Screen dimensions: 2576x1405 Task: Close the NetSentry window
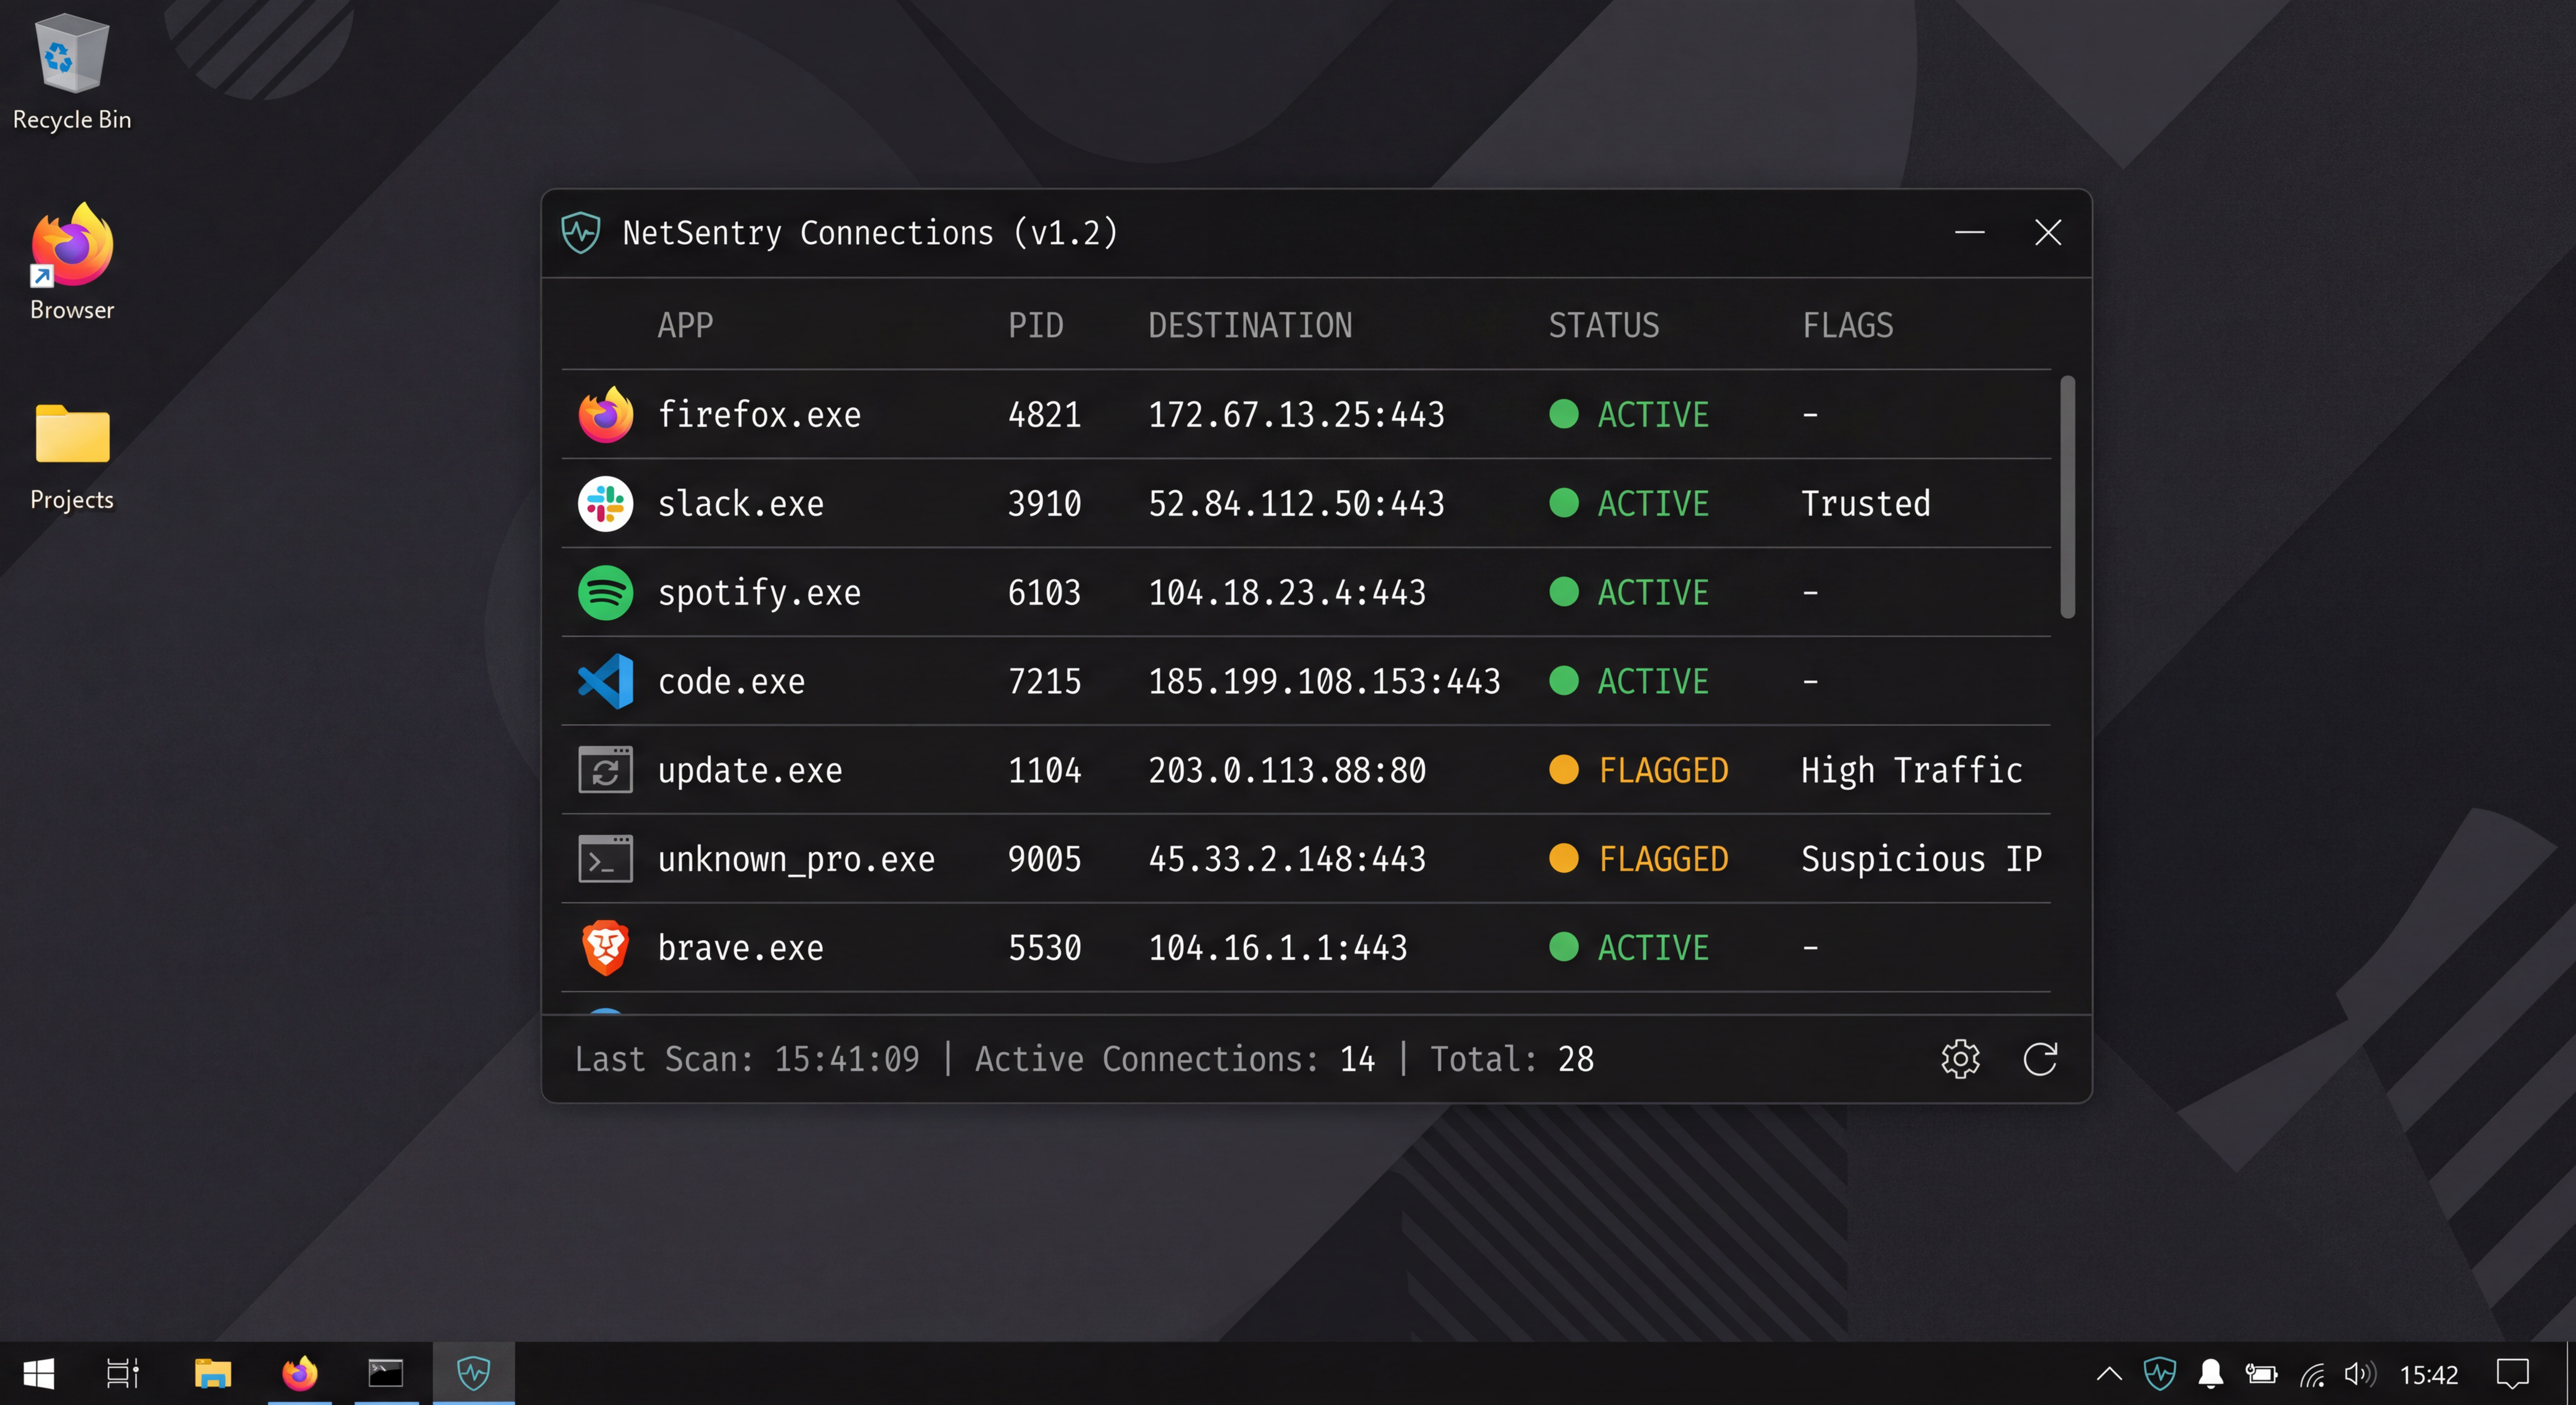(x=2048, y=233)
